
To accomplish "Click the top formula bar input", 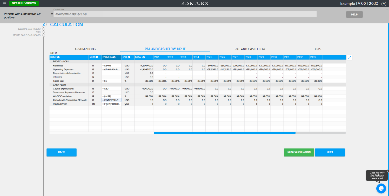I will 185,14.
